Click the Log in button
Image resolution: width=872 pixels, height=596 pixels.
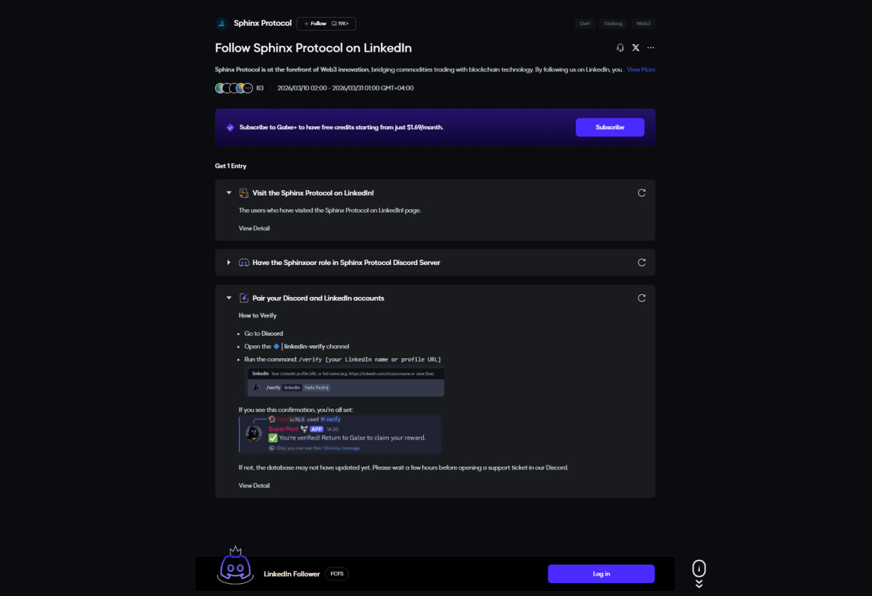point(601,574)
